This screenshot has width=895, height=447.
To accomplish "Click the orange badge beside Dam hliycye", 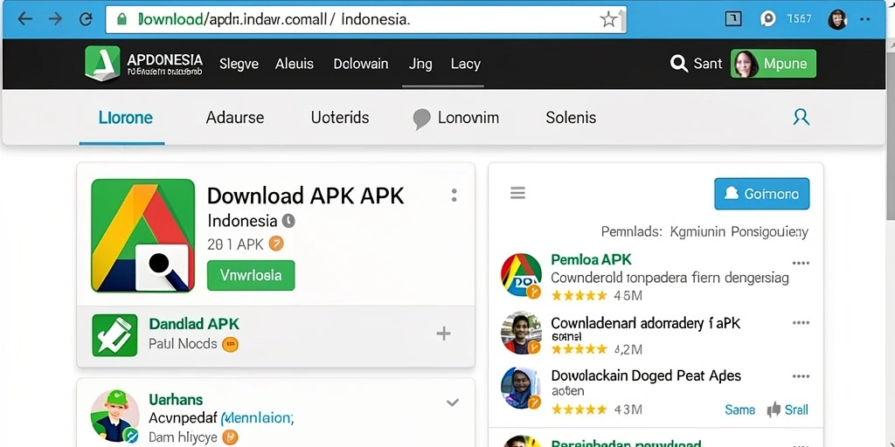I will [x=230, y=437].
